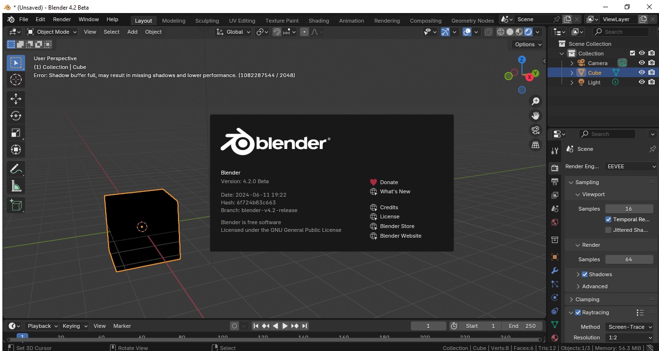Viewport: 659px width, 351px height.
Task: Open the World properties tab
Action: [555, 222]
